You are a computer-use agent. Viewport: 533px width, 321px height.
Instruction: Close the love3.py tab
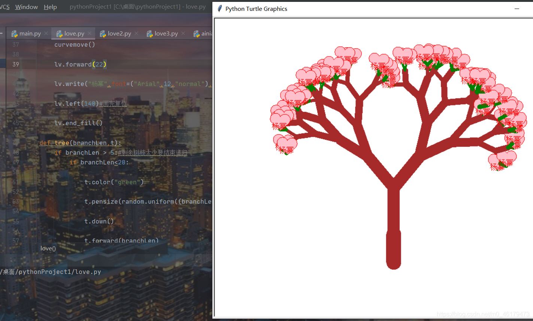tap(183, 33)
